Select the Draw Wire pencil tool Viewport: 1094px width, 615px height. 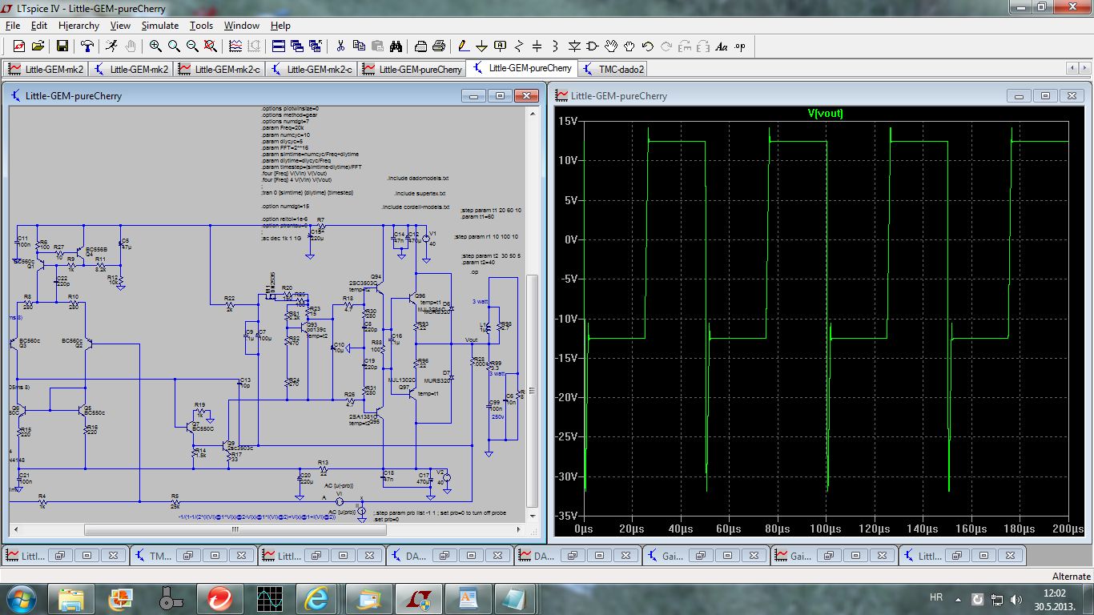point(464,46)
